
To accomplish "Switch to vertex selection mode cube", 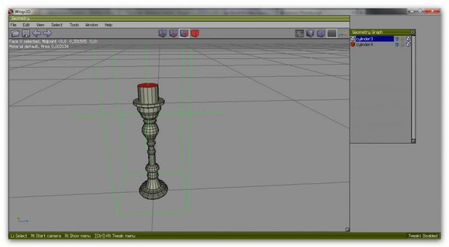I will click(x=162, y=34).
